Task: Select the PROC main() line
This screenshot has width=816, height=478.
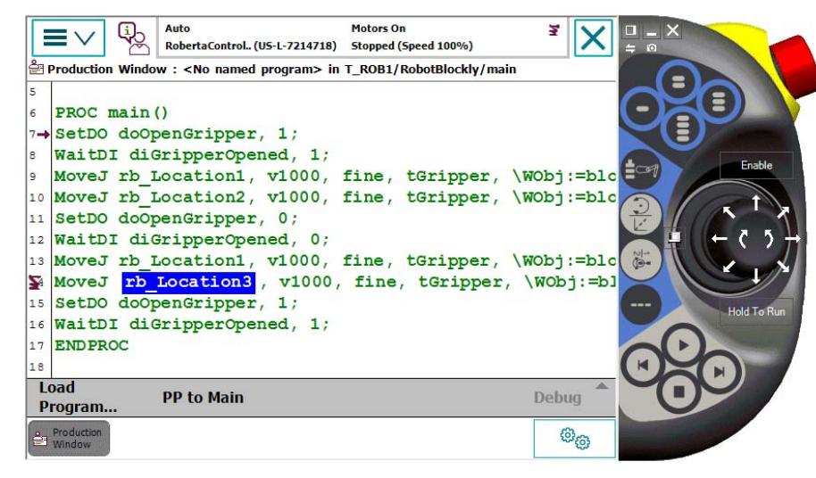Action: coord(112,112)
